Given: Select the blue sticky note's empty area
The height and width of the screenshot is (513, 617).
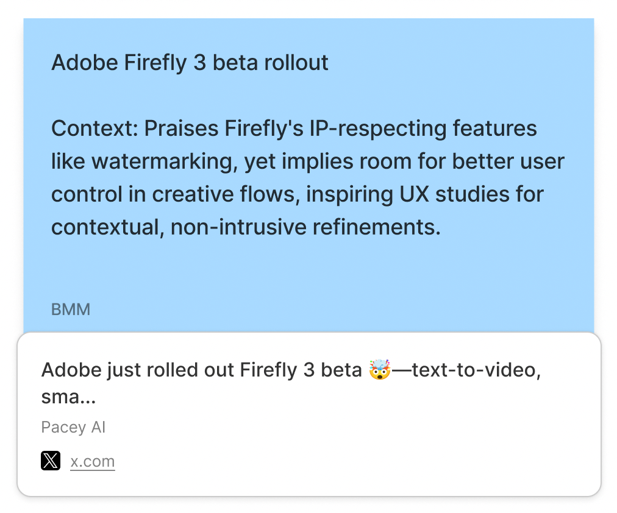Looking at the screenshot, I should [x=366, y=280].
